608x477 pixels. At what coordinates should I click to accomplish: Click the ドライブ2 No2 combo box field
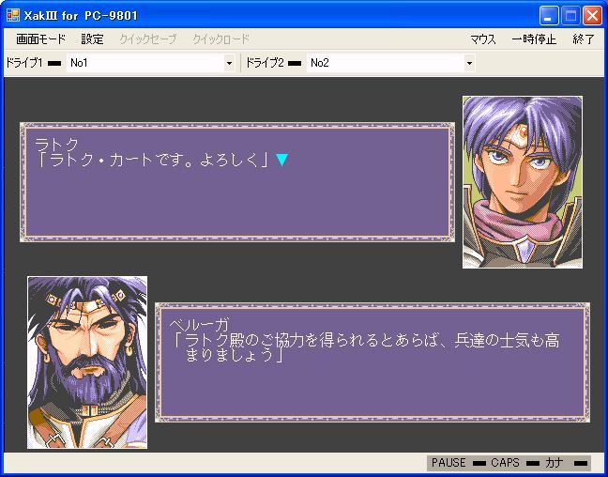point(391,63)
